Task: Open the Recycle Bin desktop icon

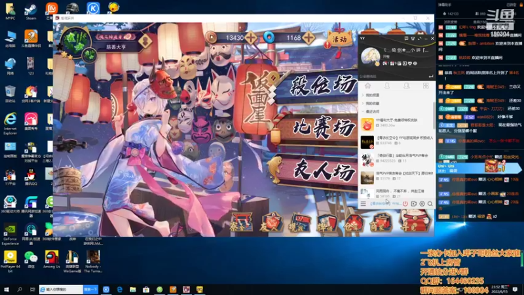Action: coord(10,94)
